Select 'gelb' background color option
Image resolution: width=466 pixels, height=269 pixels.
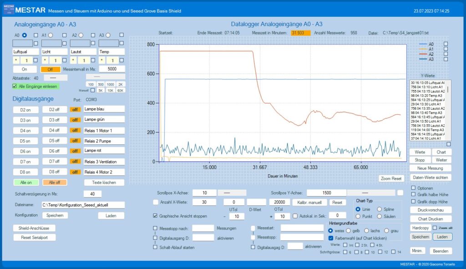[x=348, y=231]
